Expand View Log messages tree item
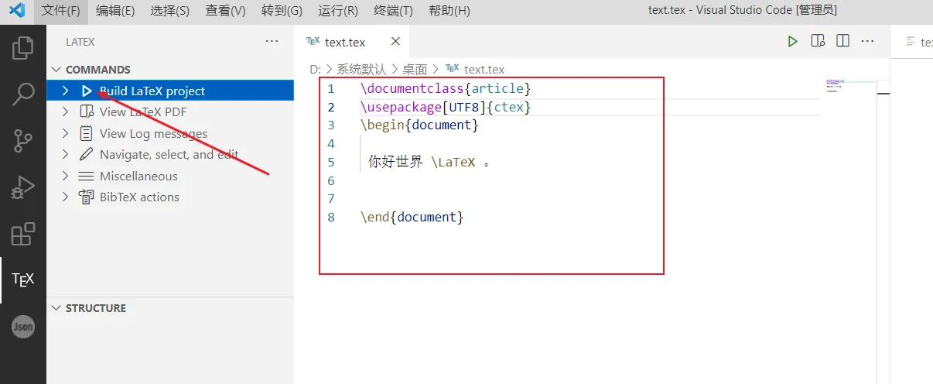Screen dimensions: 933x384 point(66,133)
